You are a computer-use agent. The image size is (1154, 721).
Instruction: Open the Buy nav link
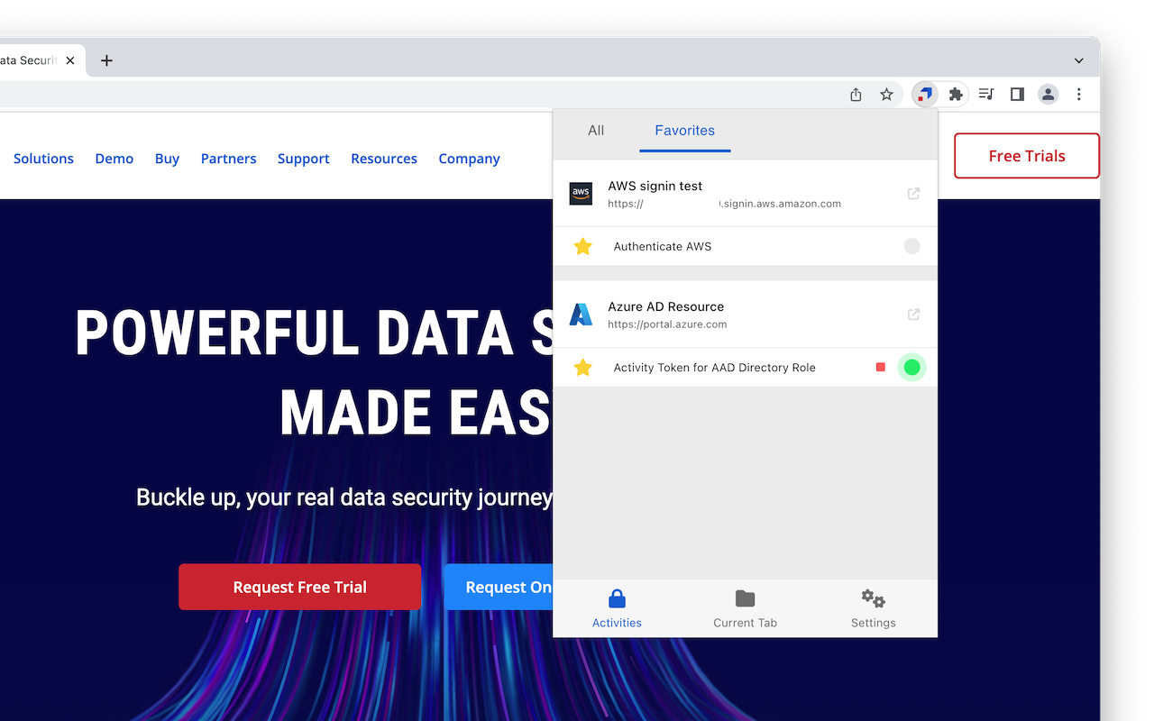point(167,159)
